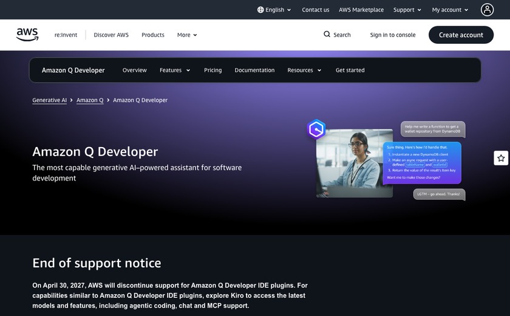This screenshot has height=316, width=510.
Task: Open the Contact us link
Action: point(316,10)
